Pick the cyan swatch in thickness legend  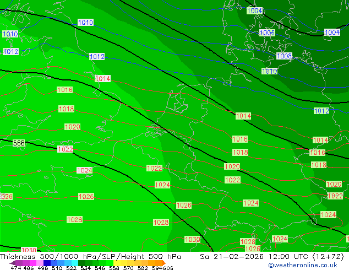coord(75,263)
